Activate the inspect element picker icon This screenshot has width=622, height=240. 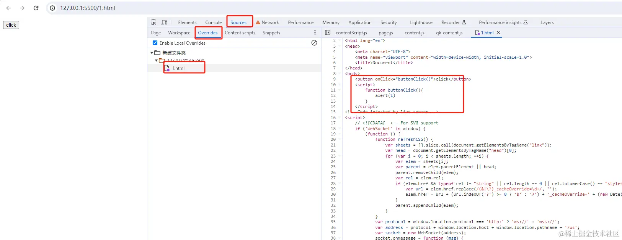coord(153,23)
